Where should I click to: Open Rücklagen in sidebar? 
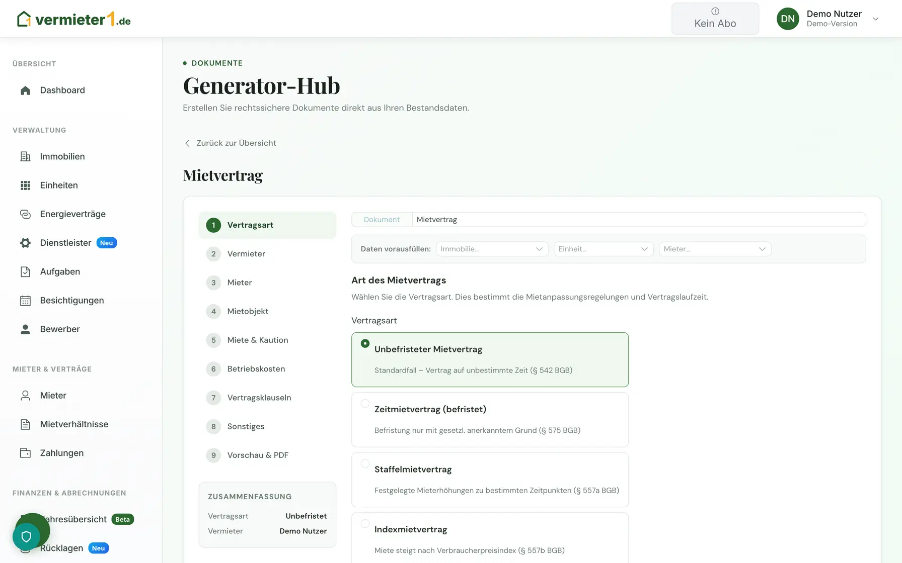(61, 548)
